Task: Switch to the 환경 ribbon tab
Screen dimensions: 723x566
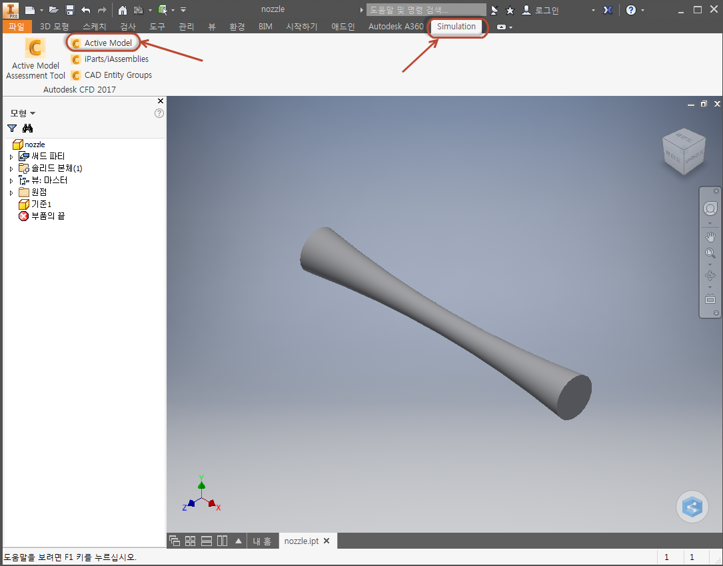Action: [237, 26]
